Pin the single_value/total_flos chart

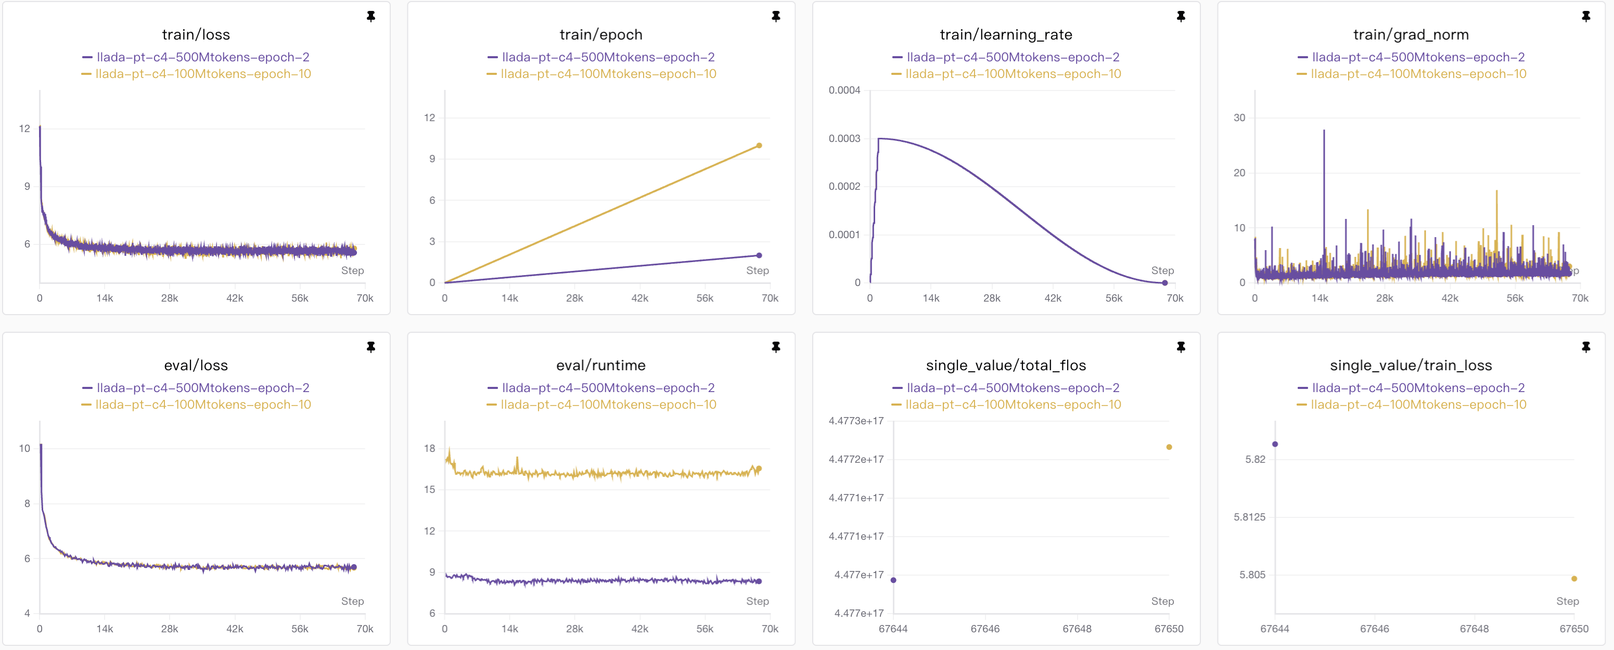click(1181, 347)
